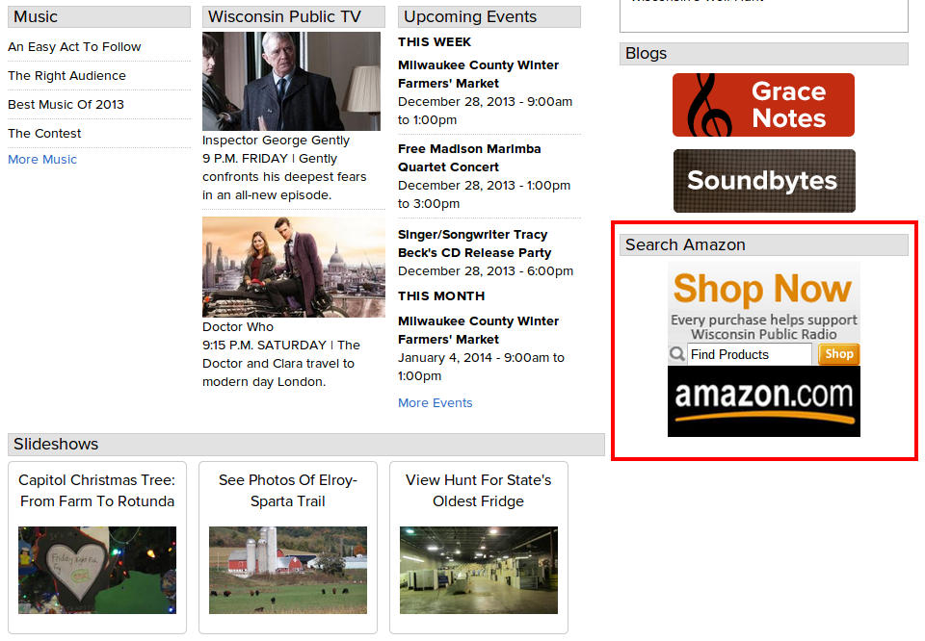925x641 pixels.
Task: Click the Slideshows section header
Action: tap(306, 445)
